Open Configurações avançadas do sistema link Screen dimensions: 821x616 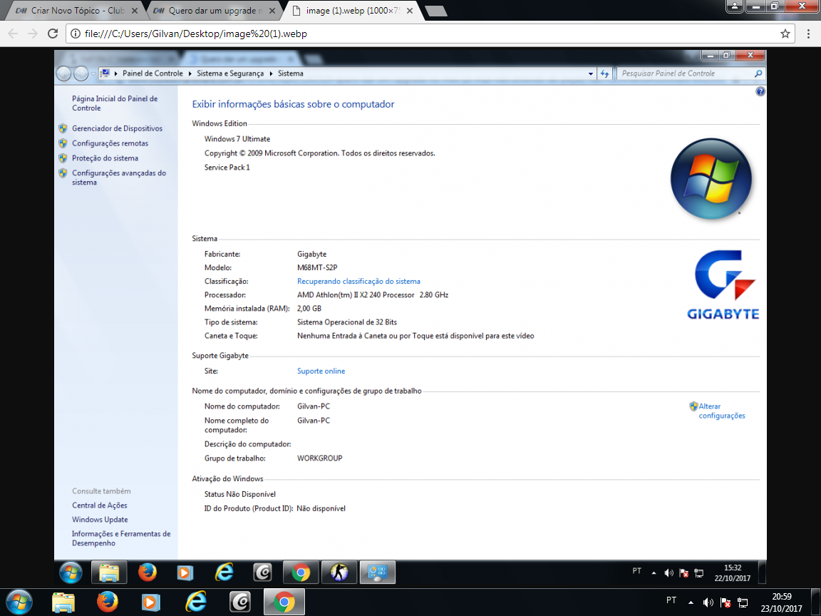[119, 178]
